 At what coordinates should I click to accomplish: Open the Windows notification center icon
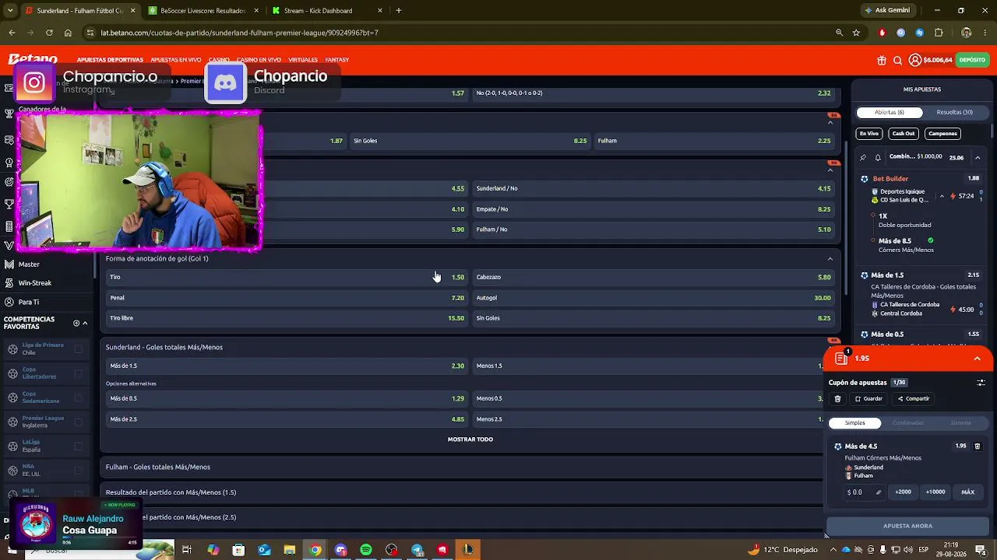coord(981,550)
